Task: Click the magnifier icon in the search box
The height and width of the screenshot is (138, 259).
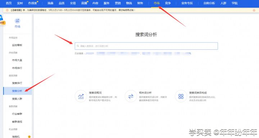Action: point(78,46)
